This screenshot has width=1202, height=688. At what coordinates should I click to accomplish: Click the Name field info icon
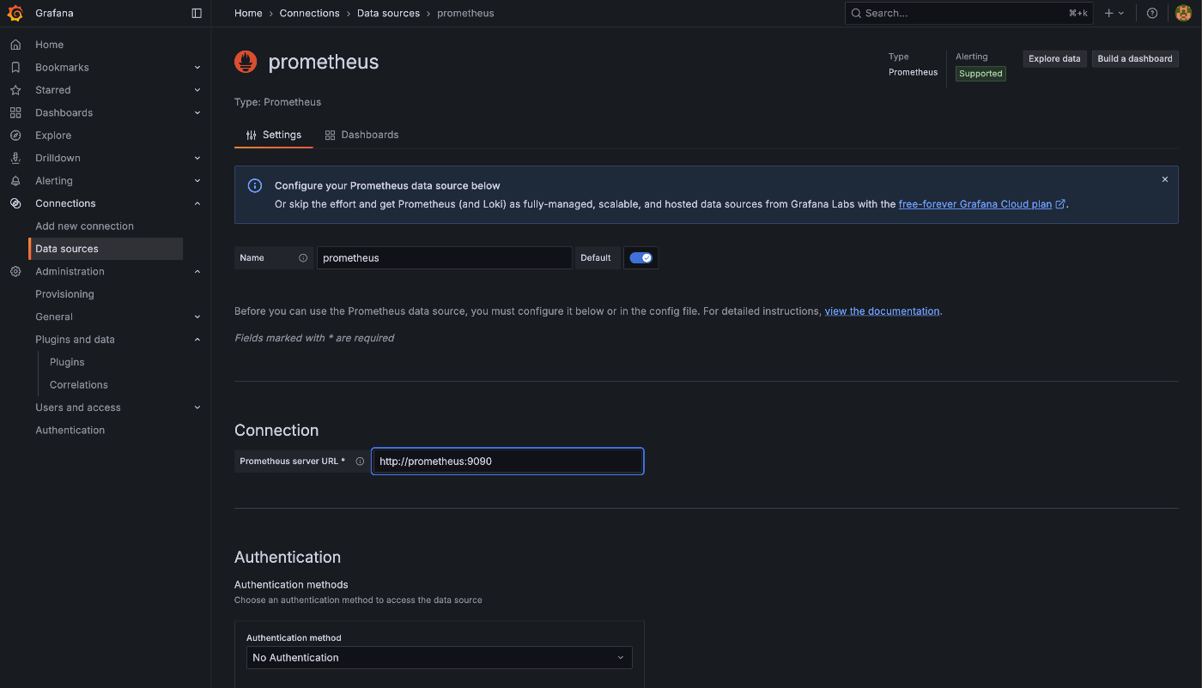click(303, 257)
